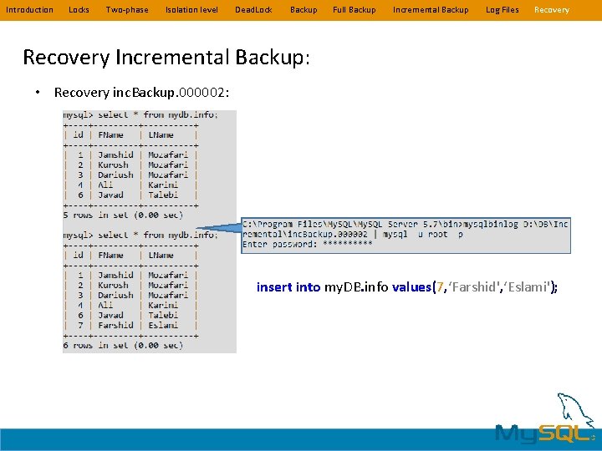Click the bullet text Recovery incBackup.000002
Image resolution: width=602 pixels, height=451 pixels.
pos(141,93)
